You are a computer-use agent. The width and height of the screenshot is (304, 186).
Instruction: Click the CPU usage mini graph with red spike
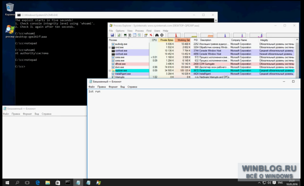174,35
